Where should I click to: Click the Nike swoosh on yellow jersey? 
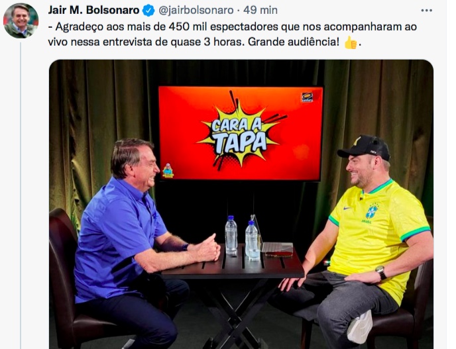347,209
